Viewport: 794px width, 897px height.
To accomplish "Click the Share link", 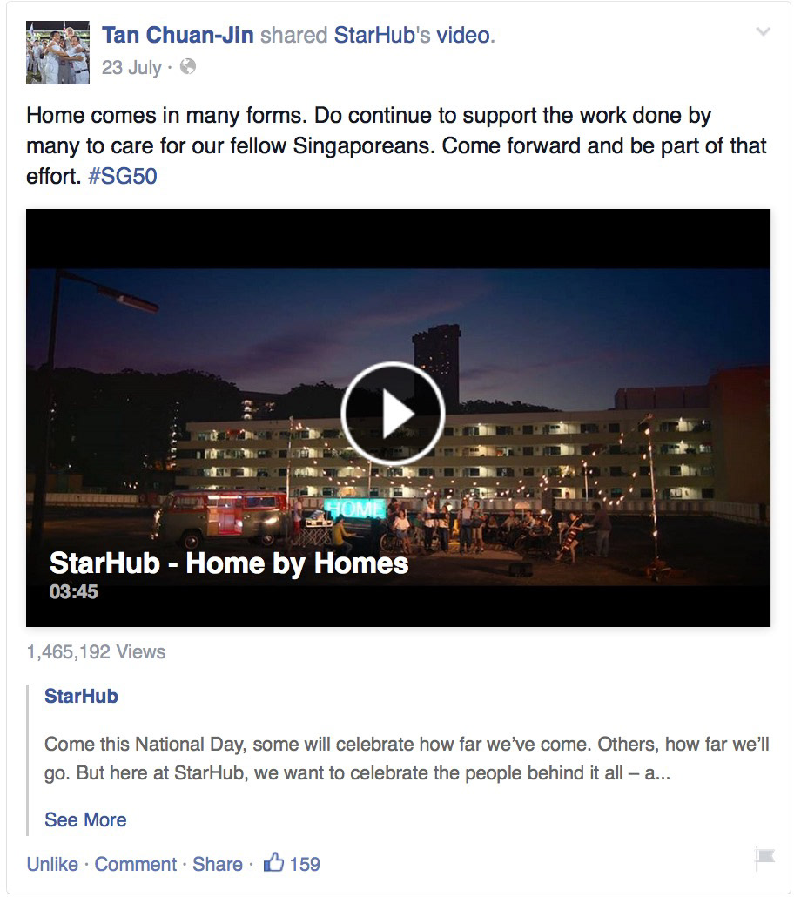I will (x=218, y=864).
